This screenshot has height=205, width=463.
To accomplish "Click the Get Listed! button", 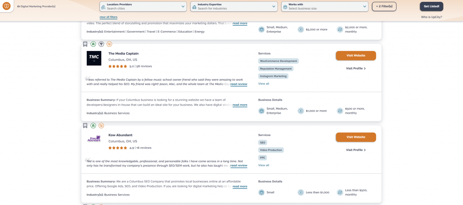I will click(x=431, y=6).
